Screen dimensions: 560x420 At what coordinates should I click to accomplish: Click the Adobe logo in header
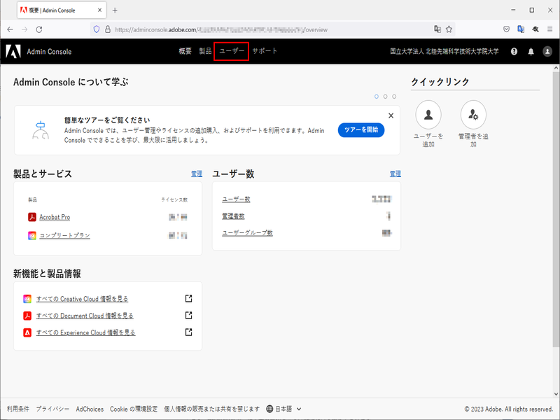(13, 51)
